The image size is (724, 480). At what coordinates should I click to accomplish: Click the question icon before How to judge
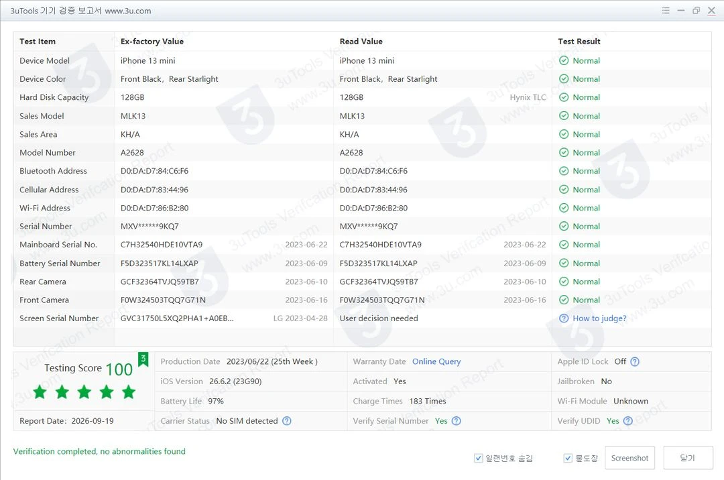tap(564, 318)
